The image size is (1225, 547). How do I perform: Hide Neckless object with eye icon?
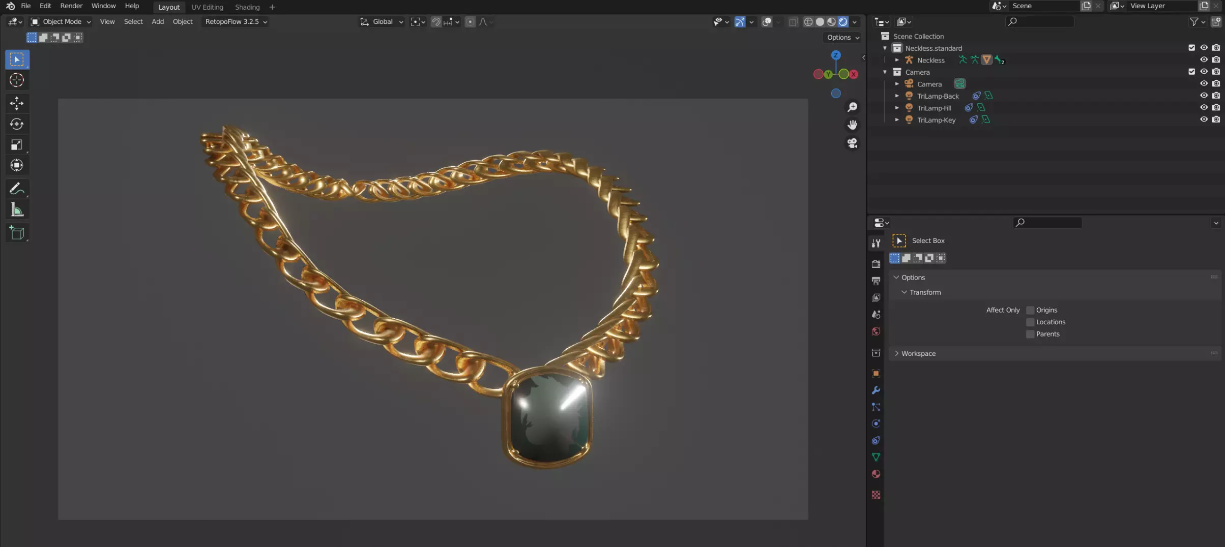point(1204,59)
